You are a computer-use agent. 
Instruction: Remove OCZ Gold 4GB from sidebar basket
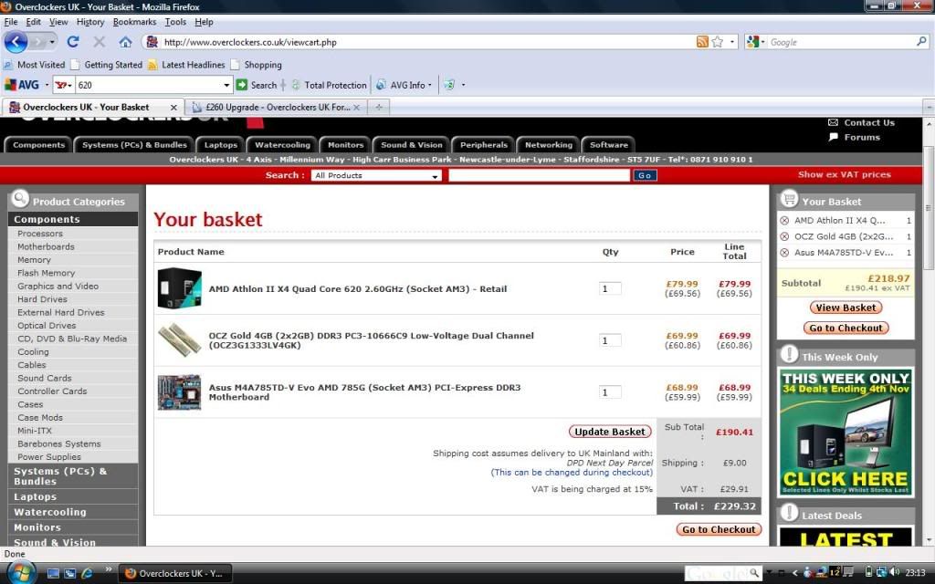click(784, 236)
